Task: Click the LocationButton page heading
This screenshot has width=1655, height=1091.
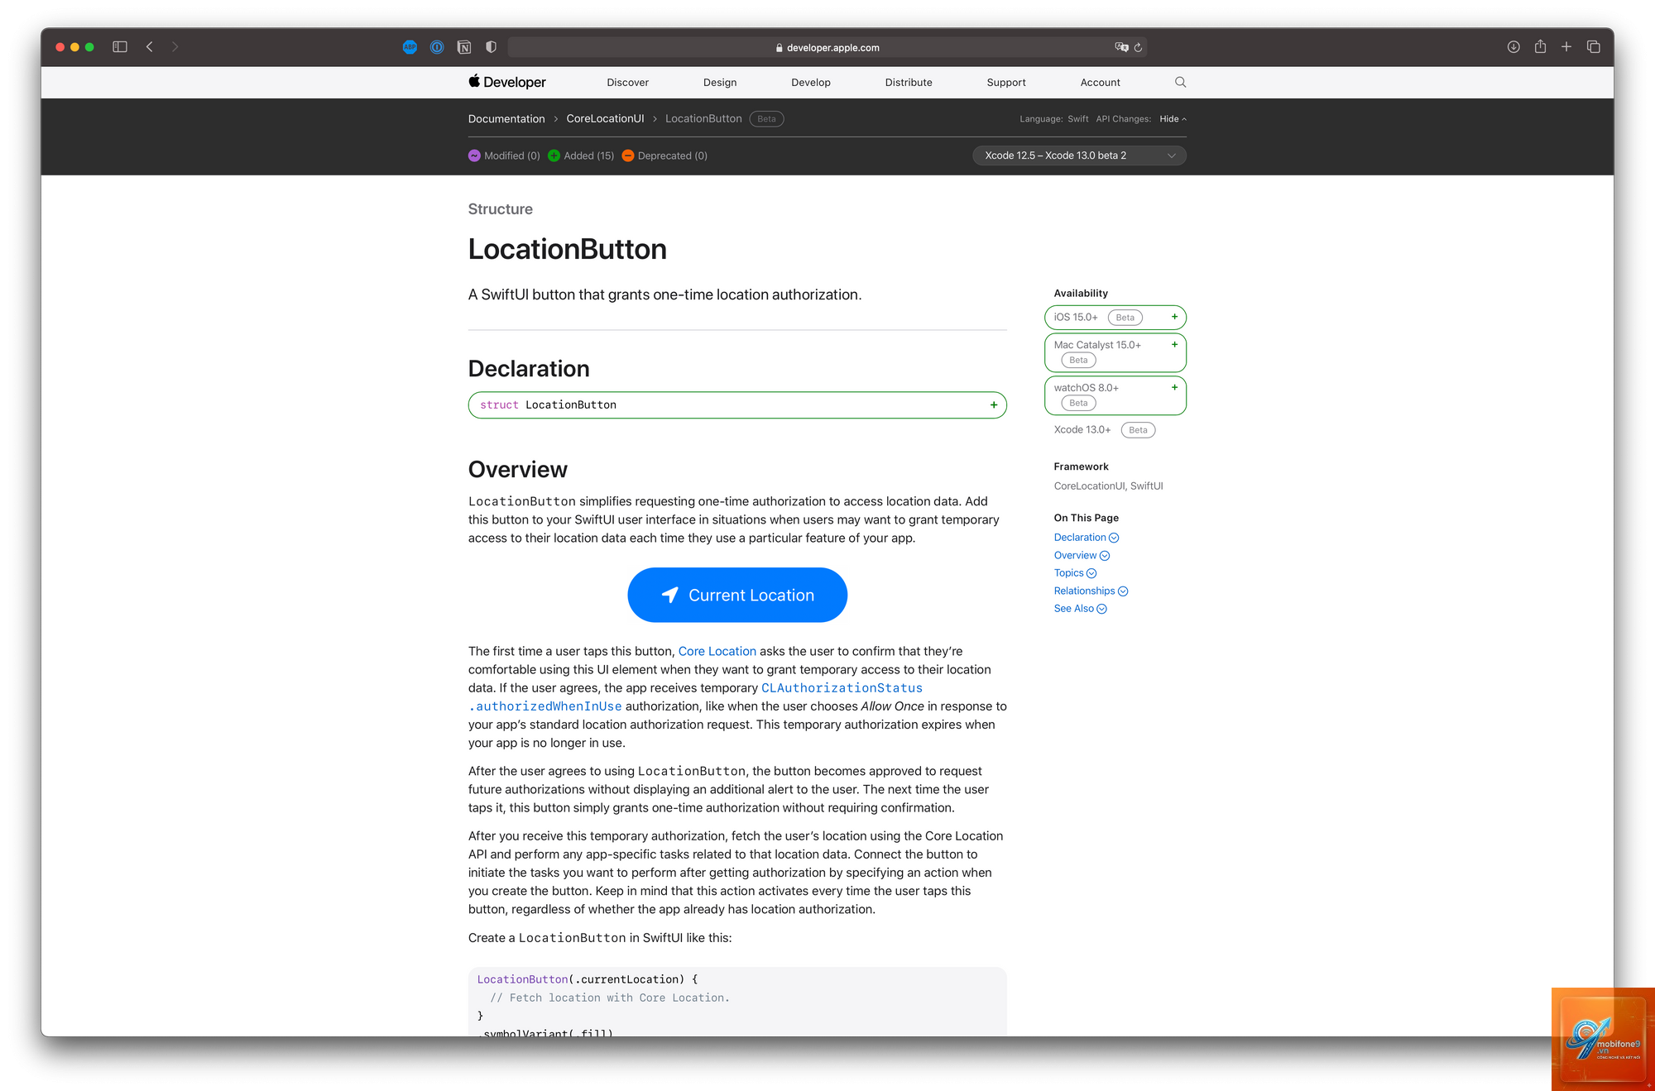Action: 568,249
